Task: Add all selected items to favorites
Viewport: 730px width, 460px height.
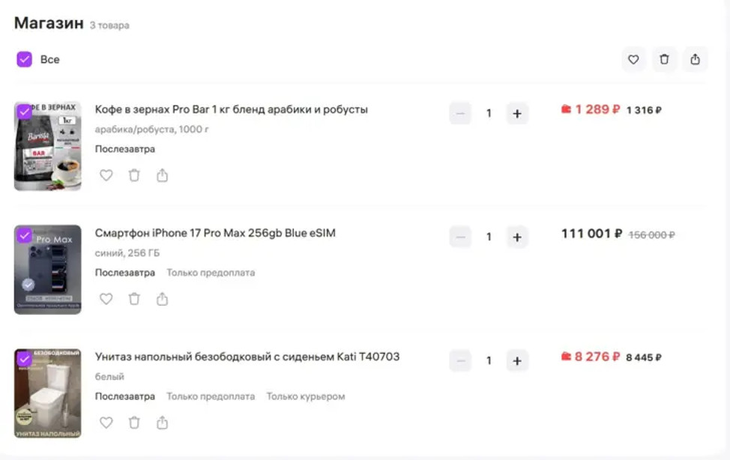Action: [x=633, y=60]
